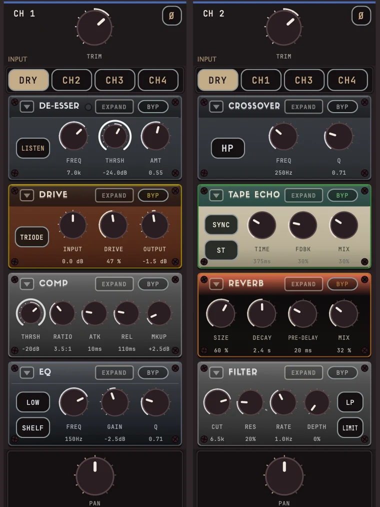The height and width of the screenshot is (507, 380).
Task: Bypass the FILTER module
Action: pyautogui.click(x=342, y=372)
